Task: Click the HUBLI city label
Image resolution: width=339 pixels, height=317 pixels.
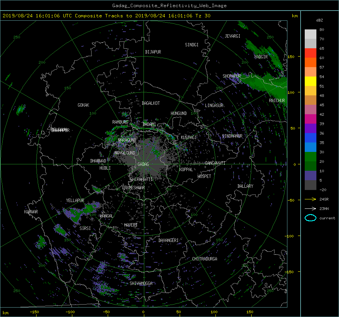Action: (105, 168)
